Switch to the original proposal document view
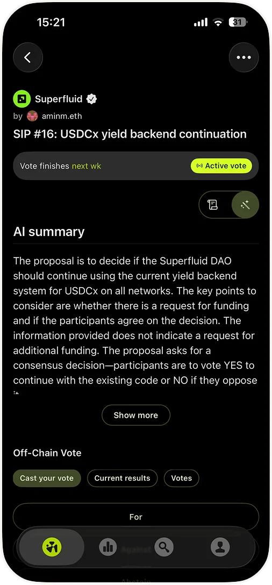 (213, 204)
